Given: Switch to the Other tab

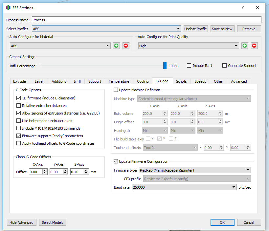Looking at the screenshot, I should pos(218,81).
